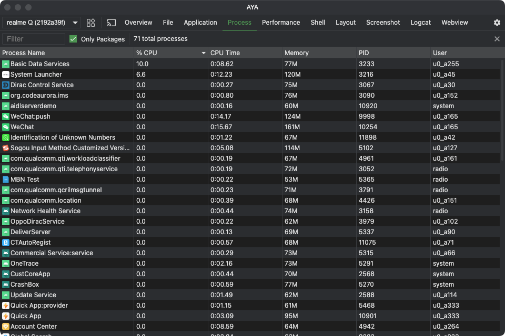The height and width of the screenshot is (336, 505).
Task: Open the Shell tab
Action: pyautogui.click(x=318, y=23)
